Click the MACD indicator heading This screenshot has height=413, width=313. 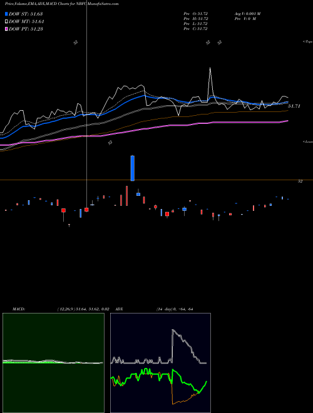pos(19,309)
